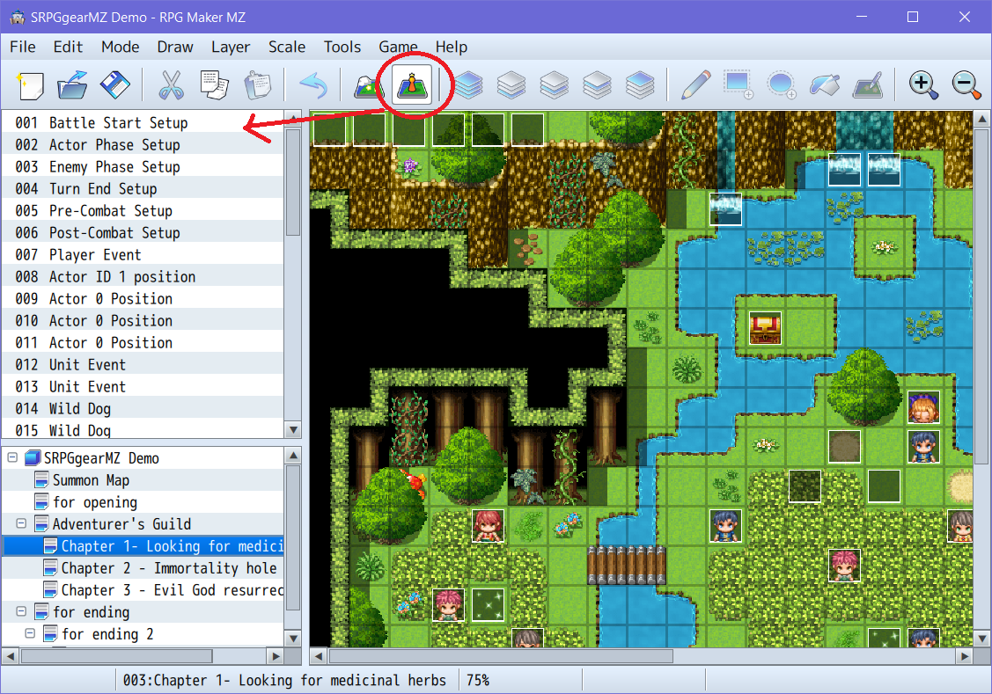Undo the last action
Screen dimensions: 992x694
coord(313,84)
